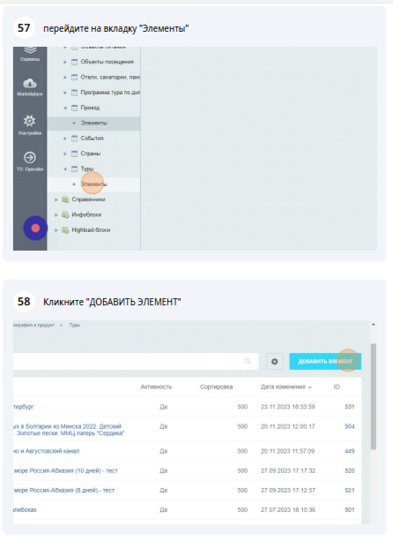Click the Туры breadcrumb link
Viewport: 393px width, 541px height.
pyautogui.click(x=74, y=325)
